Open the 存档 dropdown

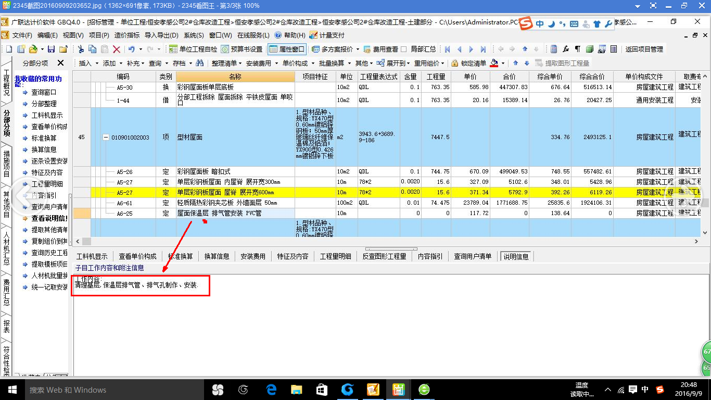[x=182, y=63]
